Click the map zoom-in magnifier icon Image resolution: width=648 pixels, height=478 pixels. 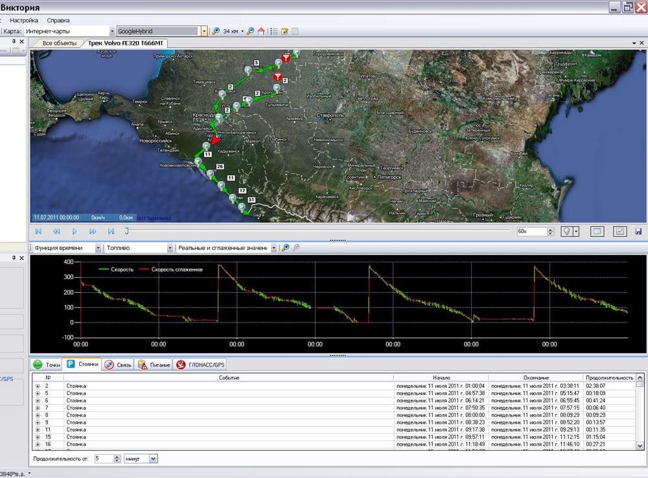pyautogui.click(x=216, y=31)
